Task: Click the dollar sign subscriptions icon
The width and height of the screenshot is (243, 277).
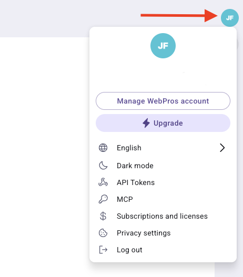Action: click(x=103, y=216)
